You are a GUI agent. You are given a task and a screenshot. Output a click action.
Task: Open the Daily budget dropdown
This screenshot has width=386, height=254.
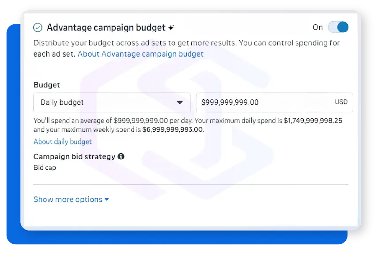(x=112, y=102)
